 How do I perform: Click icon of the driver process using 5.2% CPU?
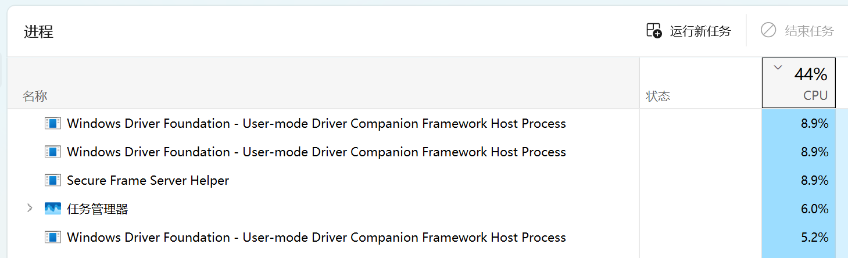pos(53,237)
